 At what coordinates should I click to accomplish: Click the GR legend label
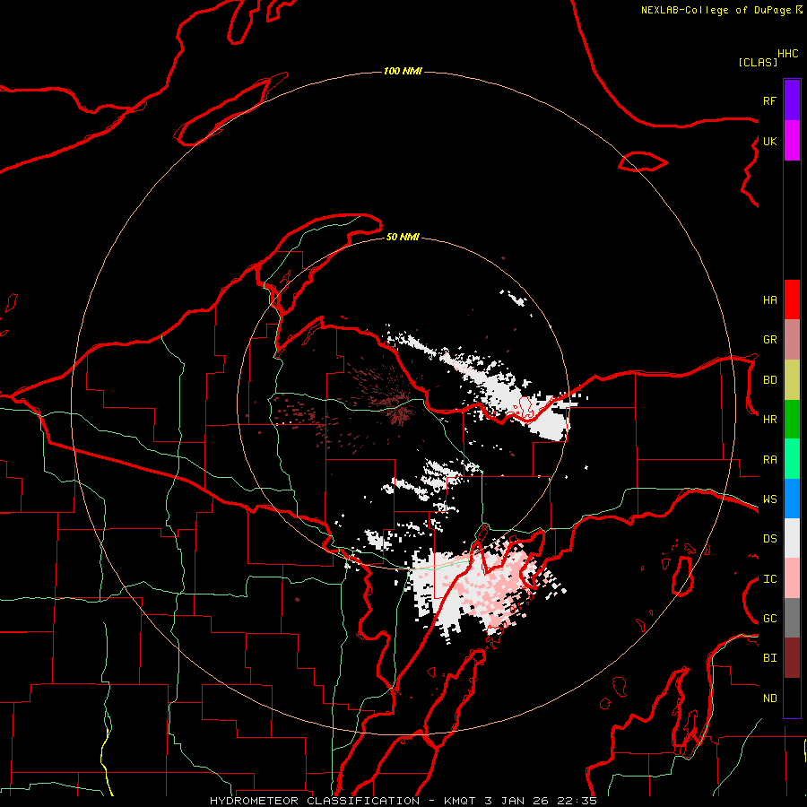point(769,340)
